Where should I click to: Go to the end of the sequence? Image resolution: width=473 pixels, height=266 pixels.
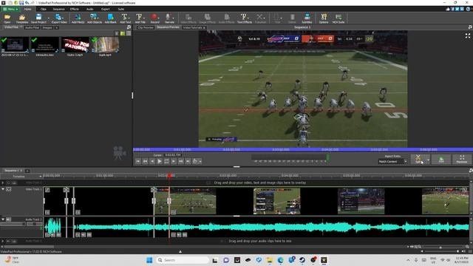click(x=188, y=161)
